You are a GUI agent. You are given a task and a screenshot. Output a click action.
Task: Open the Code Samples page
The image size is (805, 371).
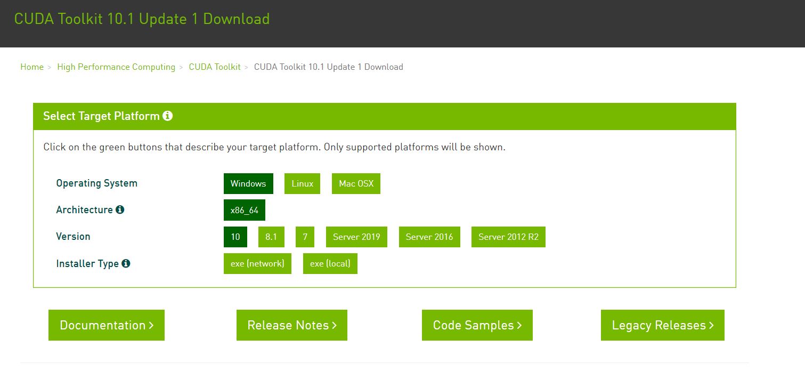477,325
